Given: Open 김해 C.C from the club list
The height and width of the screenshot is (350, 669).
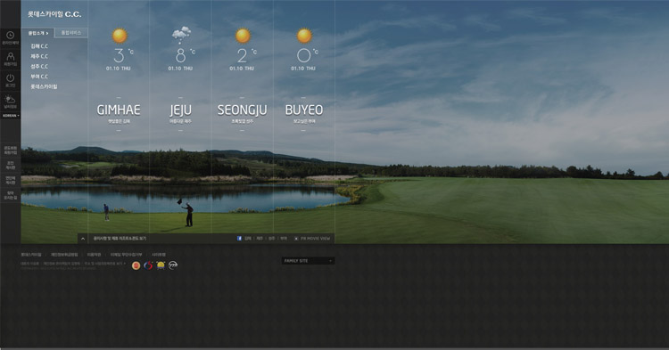Looking at the screenshot, I should point(39,46).
